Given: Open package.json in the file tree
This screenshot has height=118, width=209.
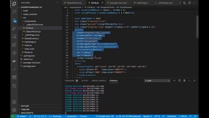Looking at the screenshot, I should click(29, 66).
